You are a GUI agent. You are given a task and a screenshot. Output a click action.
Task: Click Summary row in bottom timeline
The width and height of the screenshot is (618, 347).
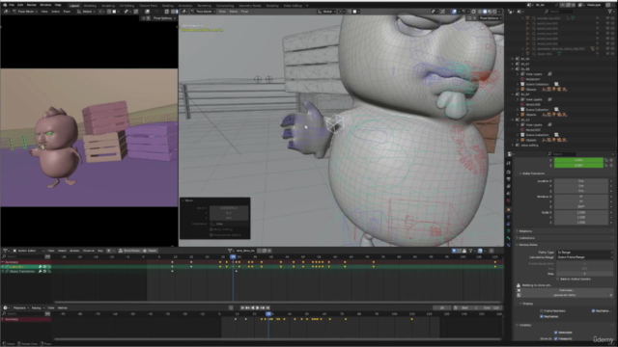26,319
